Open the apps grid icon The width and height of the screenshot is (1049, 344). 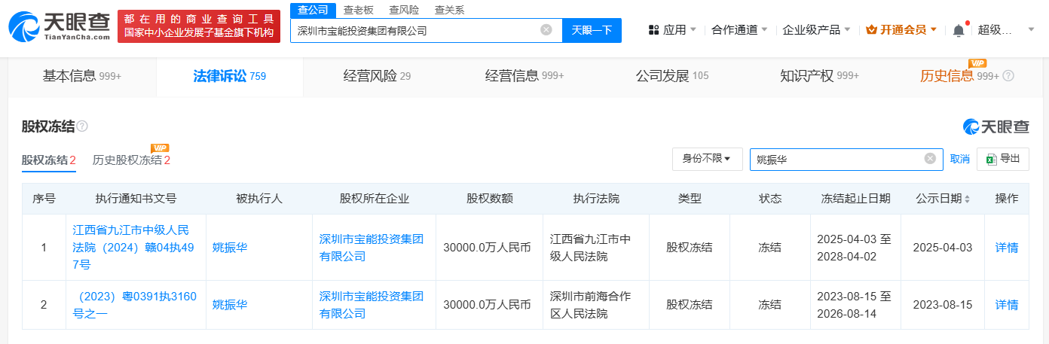tap(653, 30)
